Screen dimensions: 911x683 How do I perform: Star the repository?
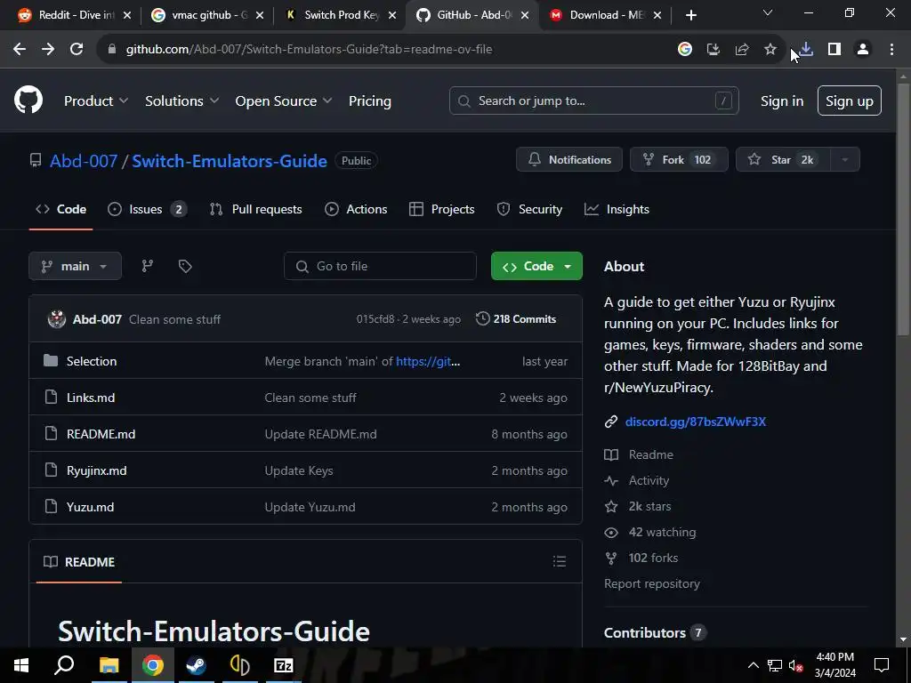pyautogui.click(x=783, y=160)
